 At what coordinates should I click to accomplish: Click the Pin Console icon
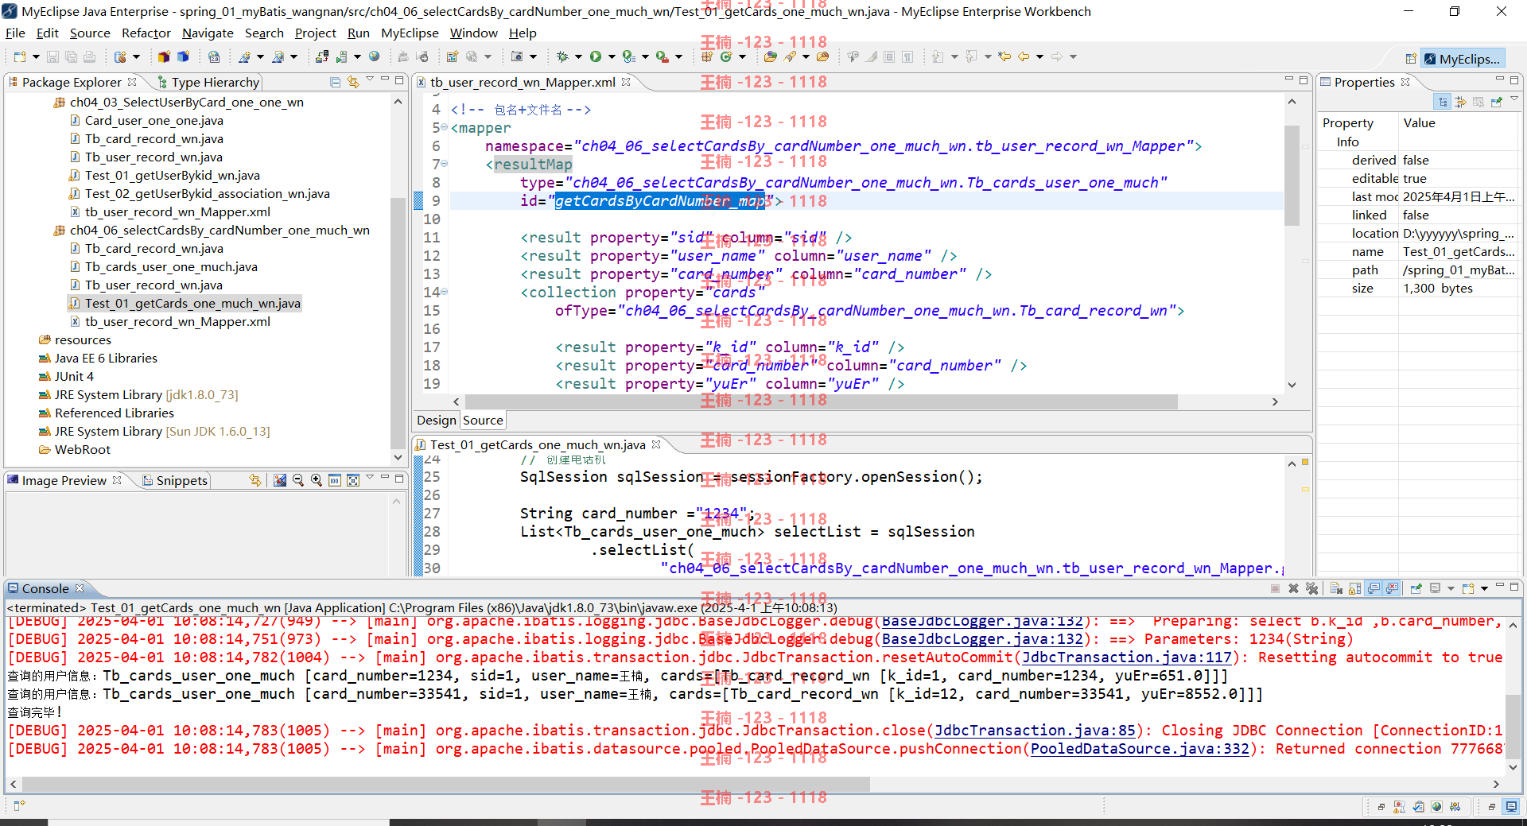click(x=1416, y=588)
